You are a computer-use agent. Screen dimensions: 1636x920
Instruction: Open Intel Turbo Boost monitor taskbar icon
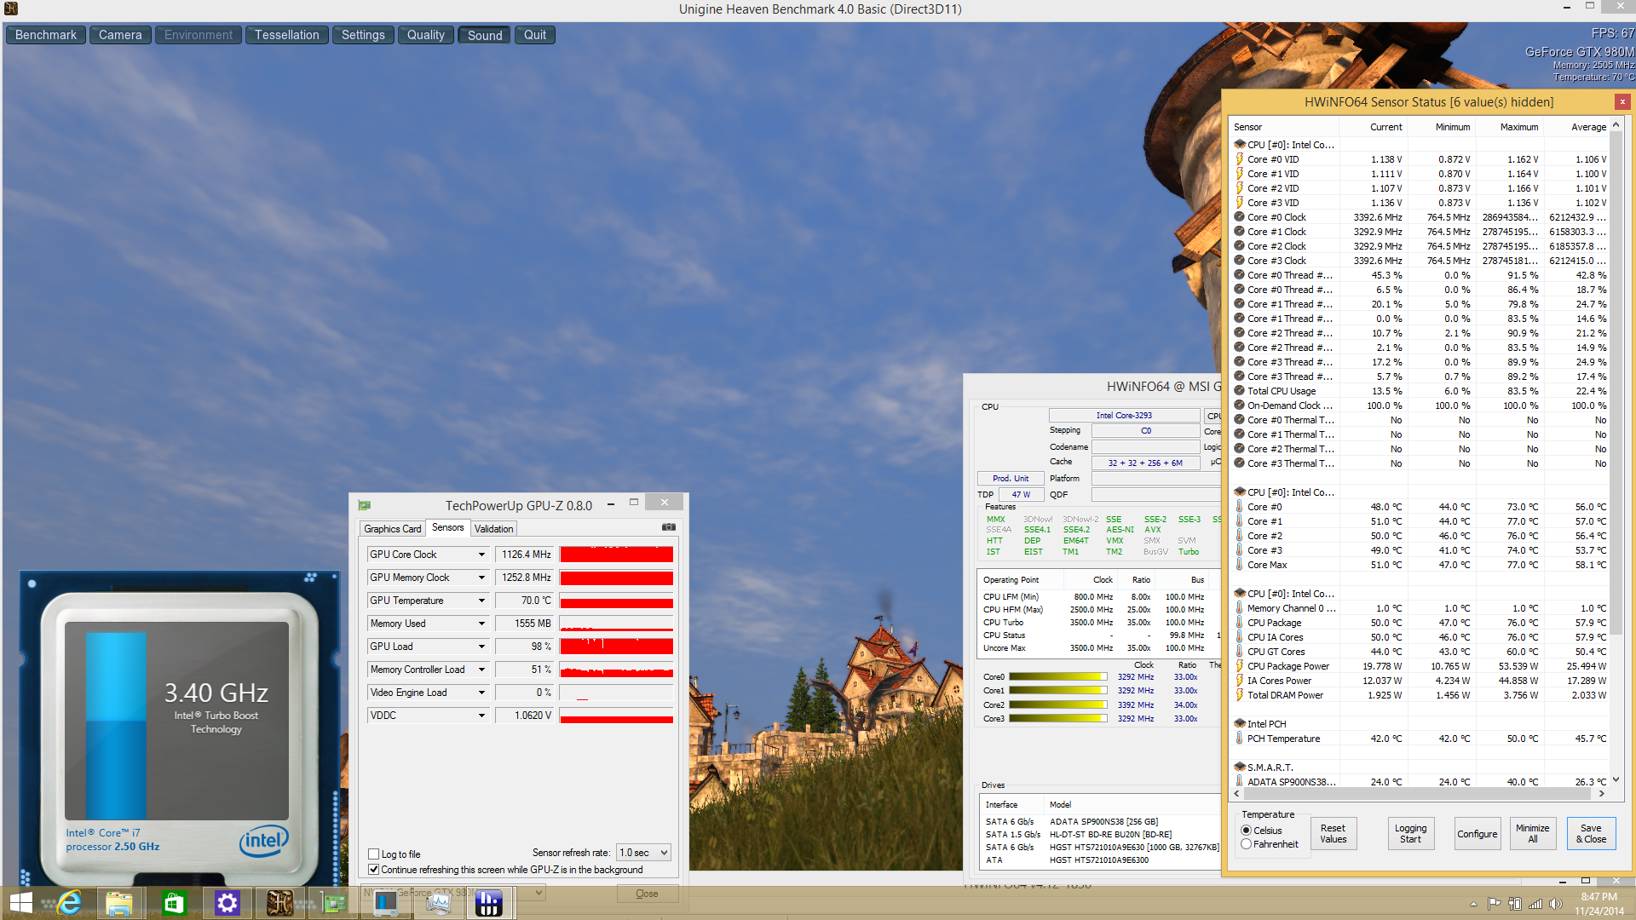[x=385, y=903]
